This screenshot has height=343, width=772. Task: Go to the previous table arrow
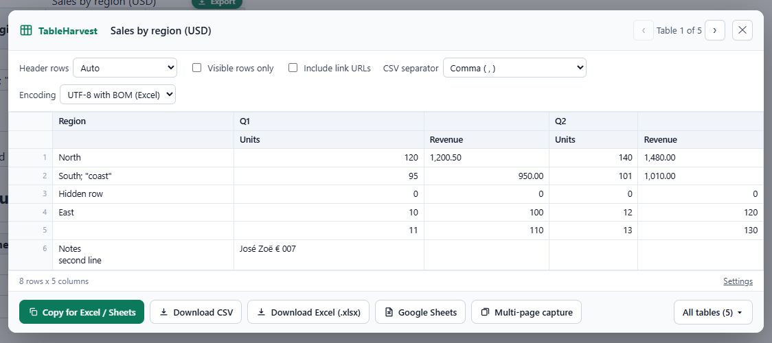pos(643,30)
